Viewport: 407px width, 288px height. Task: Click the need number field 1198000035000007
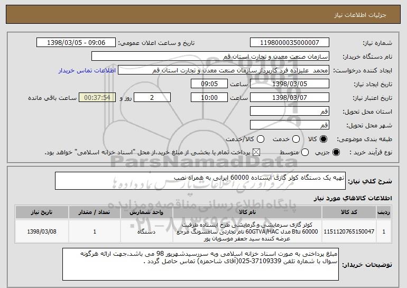(x=290, y=43)
